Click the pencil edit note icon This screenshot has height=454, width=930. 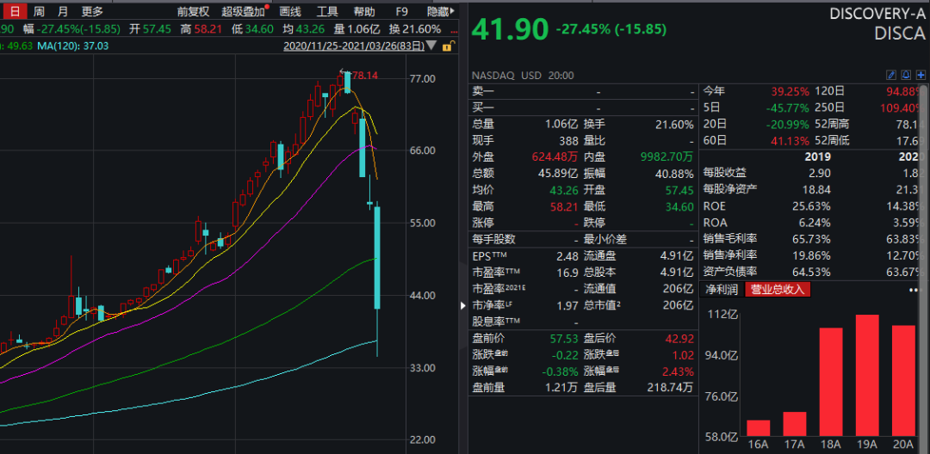click(890, 75)
